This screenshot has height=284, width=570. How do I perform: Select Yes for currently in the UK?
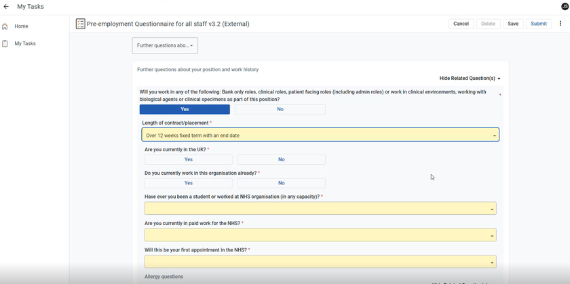[x=189, y=159]
